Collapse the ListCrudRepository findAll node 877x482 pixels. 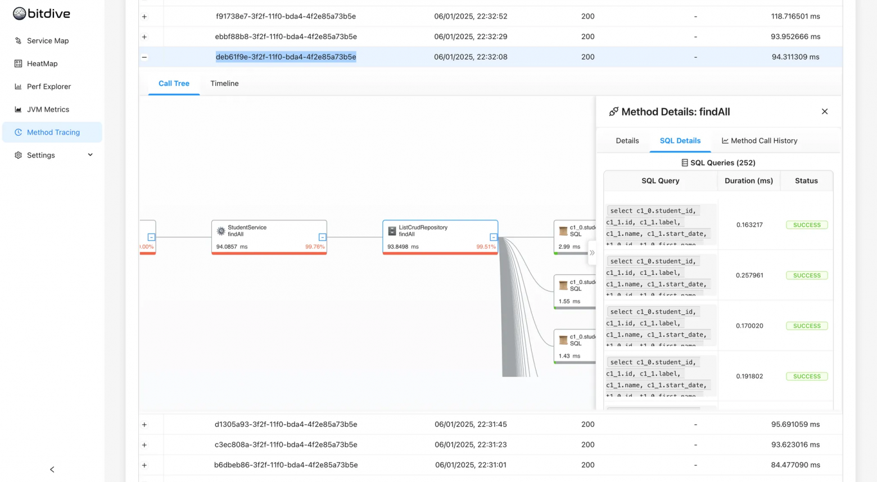click(x=493, y=237)
